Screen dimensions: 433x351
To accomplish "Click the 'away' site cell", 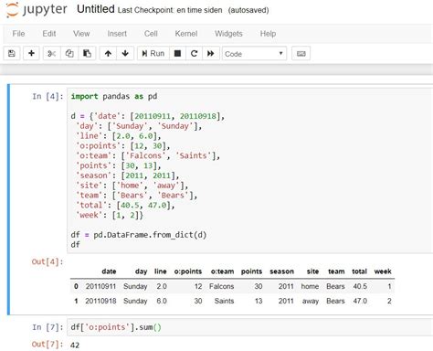I will coord(311,301).
